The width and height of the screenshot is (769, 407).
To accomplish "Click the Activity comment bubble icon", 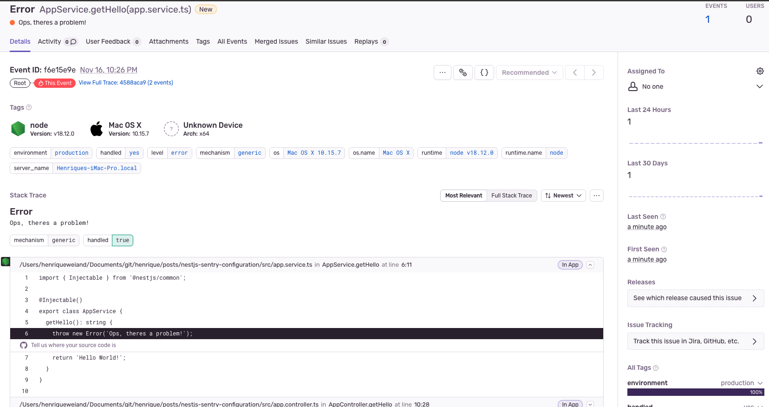I will [x=73, y=42].
